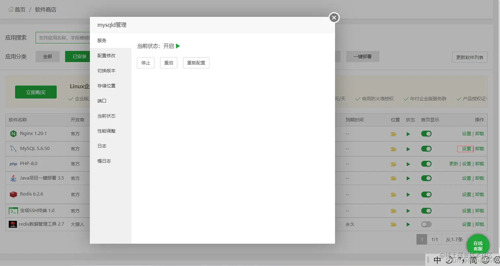Viewport: 500px width, 266px height.
Task: Click the Nginx logo icon
Action: (13, 133)
